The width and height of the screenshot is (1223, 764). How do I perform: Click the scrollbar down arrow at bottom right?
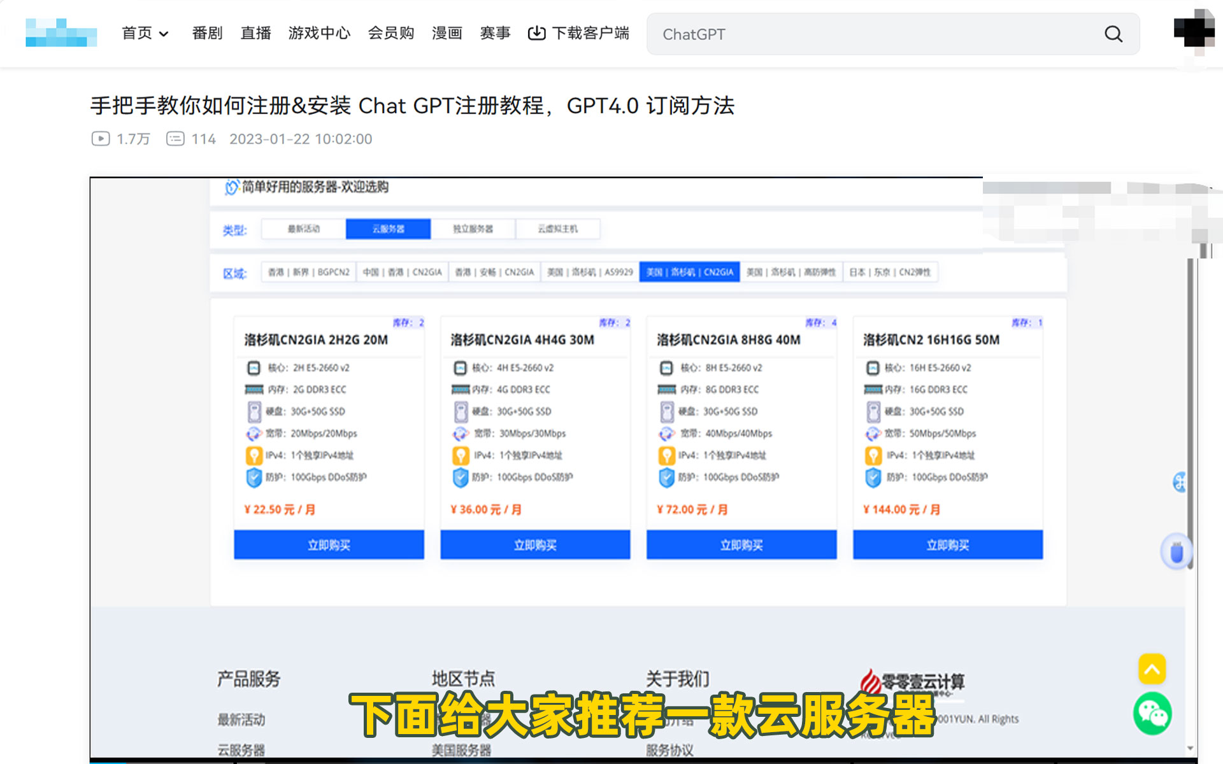[x=1190, y=749]
